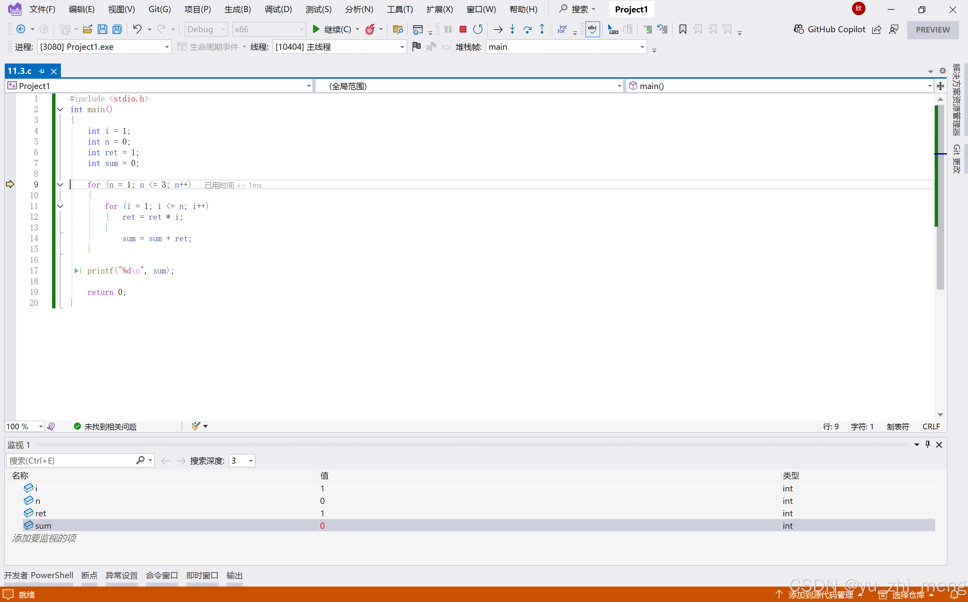This screenshot has height=602, width=968.
Task: Click the Save All icon
Action: [117, 30]
